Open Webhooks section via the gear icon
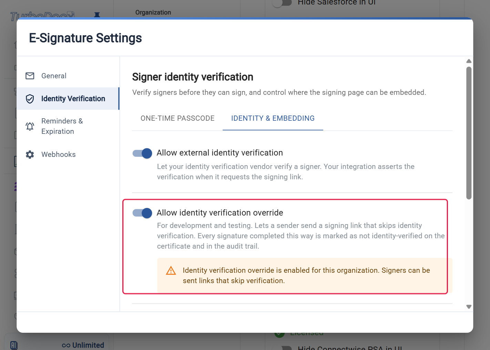Viewport: 490px width, 350px height. click(x=30, y=154)
